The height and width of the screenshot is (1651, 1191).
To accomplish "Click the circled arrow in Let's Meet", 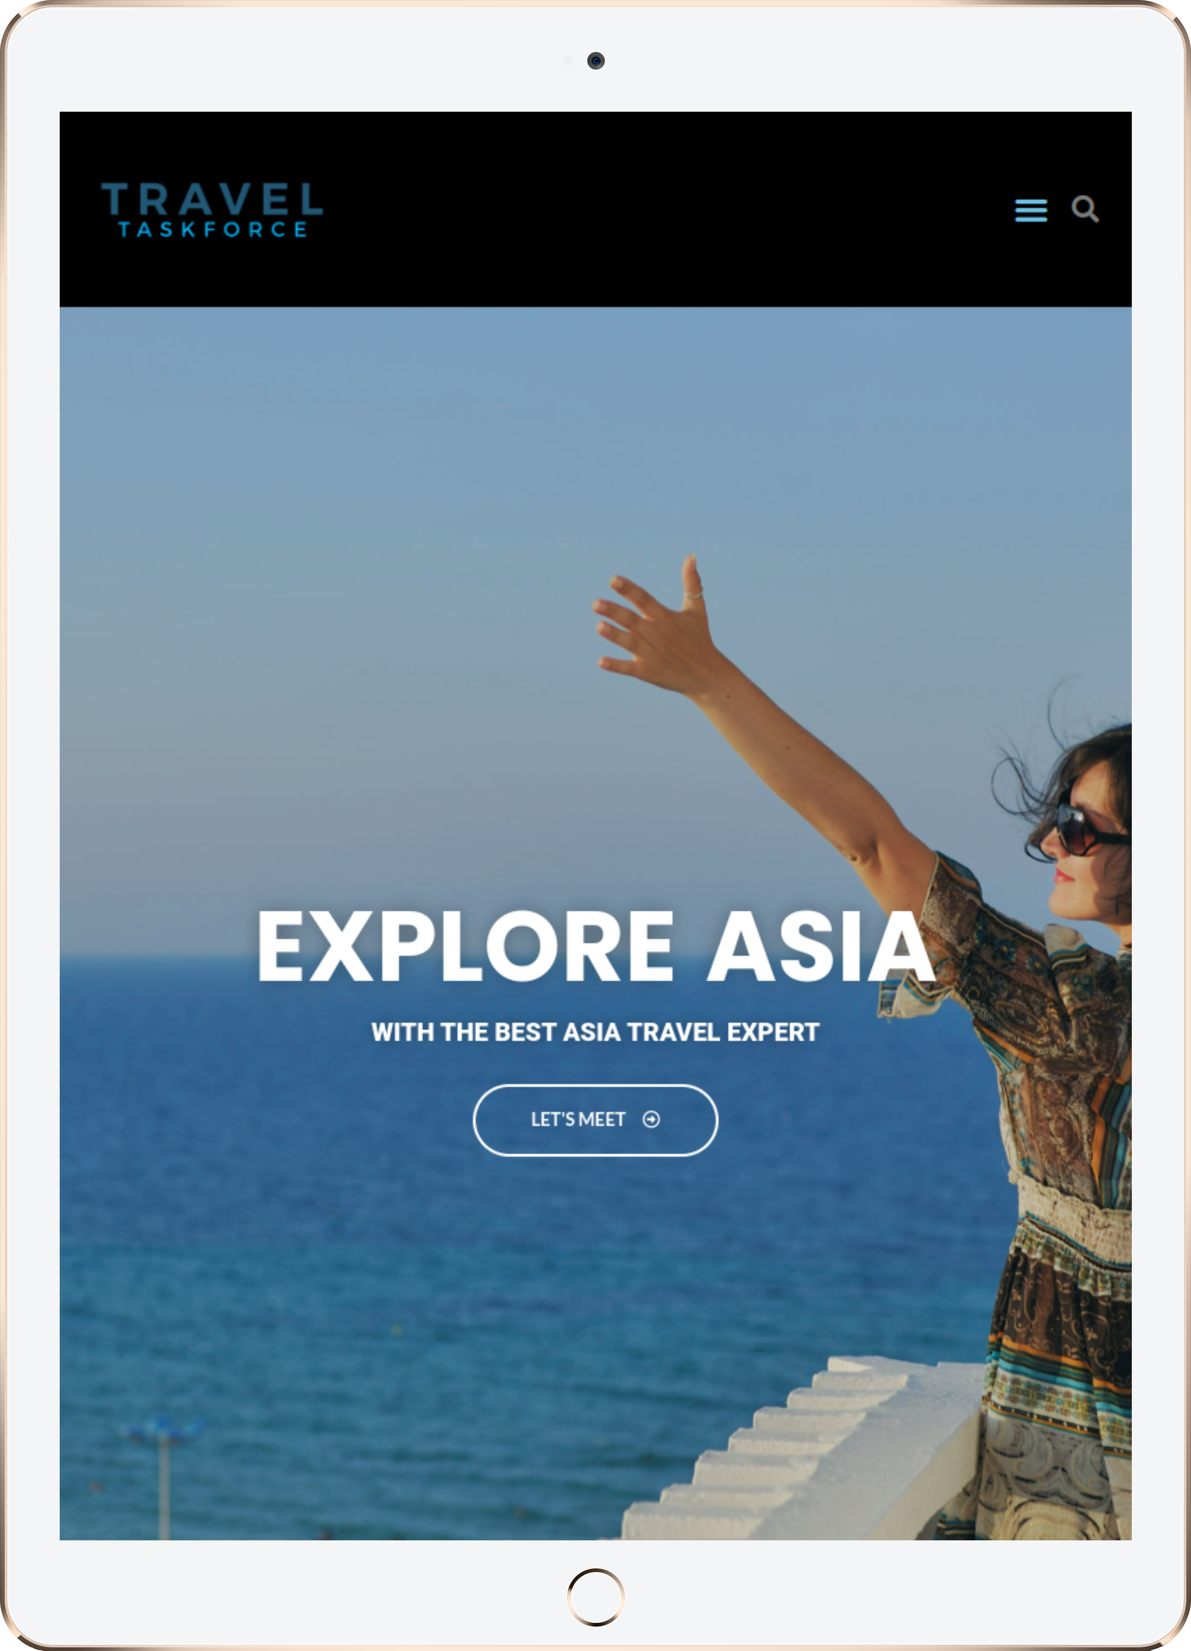I will click(651, 1120).
